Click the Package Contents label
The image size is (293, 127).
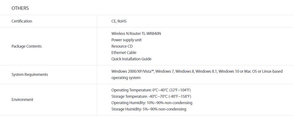click(26, 46)
